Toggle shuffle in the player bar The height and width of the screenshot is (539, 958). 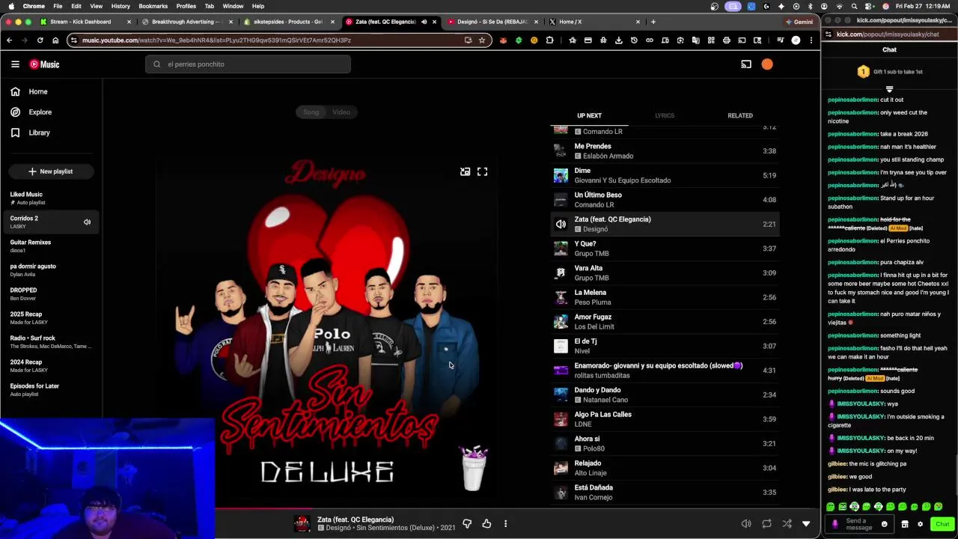tap(786, 524)
